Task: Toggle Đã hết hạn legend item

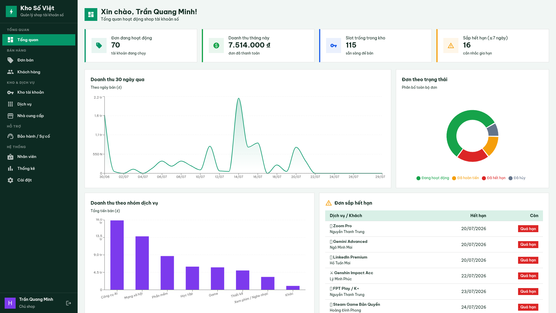Action: [x=493, y=178]
